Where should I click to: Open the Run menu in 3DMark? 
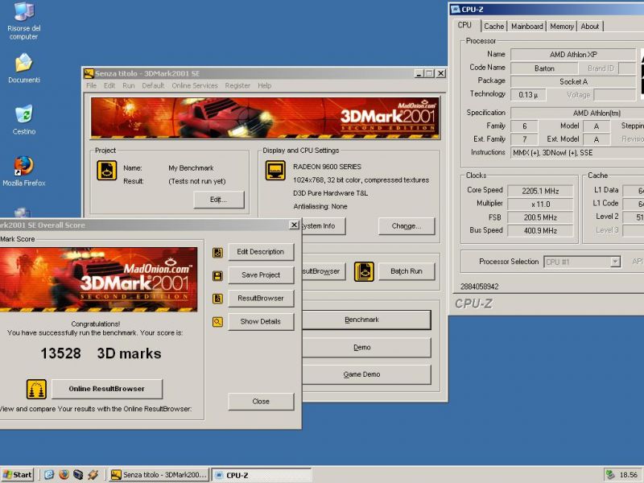pos(129,85)
